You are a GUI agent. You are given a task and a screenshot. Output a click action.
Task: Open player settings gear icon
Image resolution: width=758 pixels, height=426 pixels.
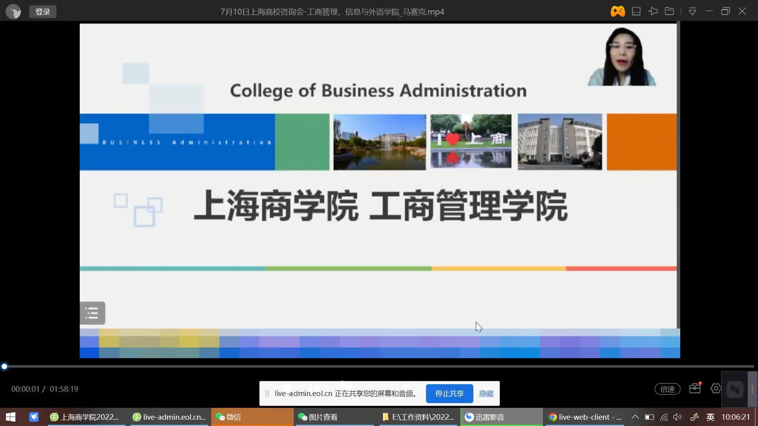coord(715,389)
